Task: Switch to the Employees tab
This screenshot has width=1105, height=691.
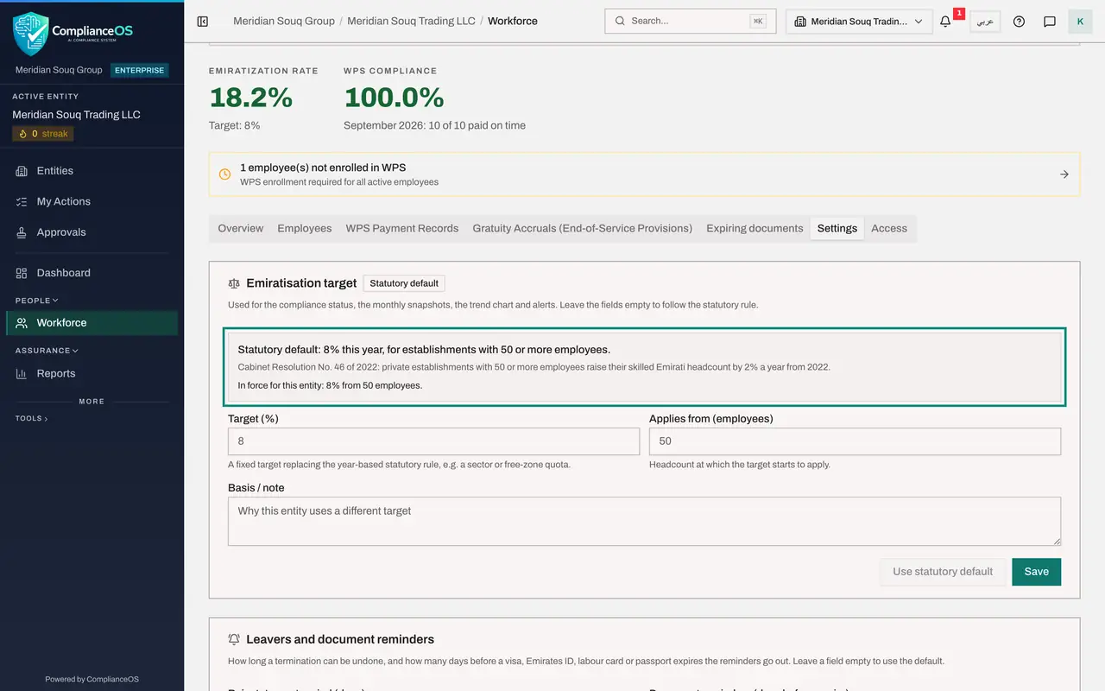Action: [304, 228]
